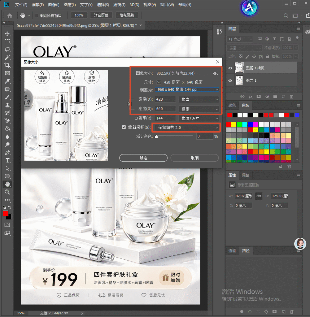The image size is (310, 317).
Task: Click the Width input field in dialog
Action: 165,99
